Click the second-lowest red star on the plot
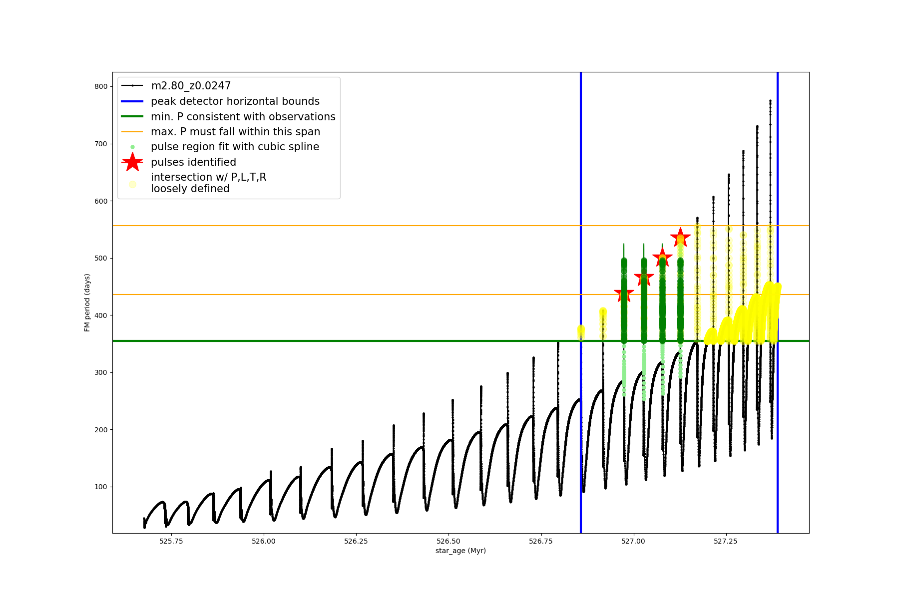 tap(644, 278)
